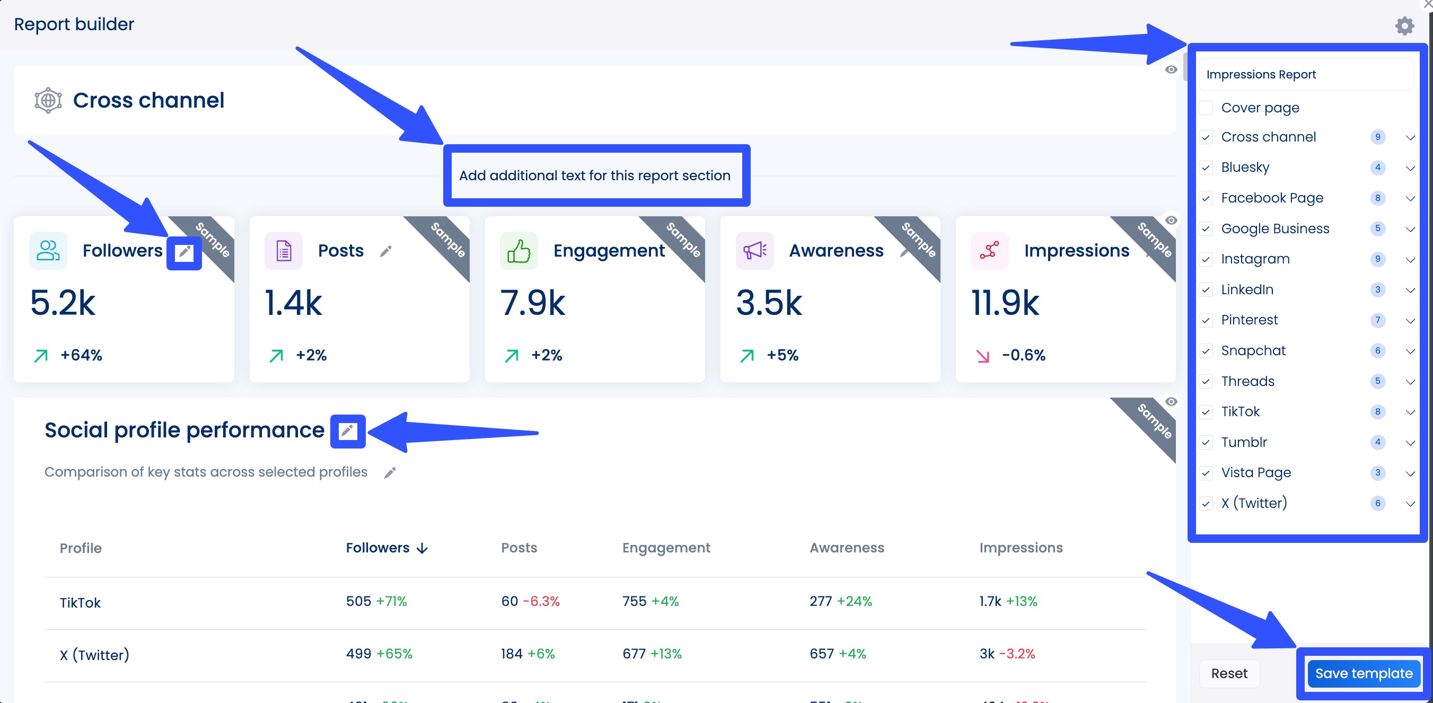The image size is (1433, 703).
Task: Click the Followers people icon
Action: click(x=47, y=250)
